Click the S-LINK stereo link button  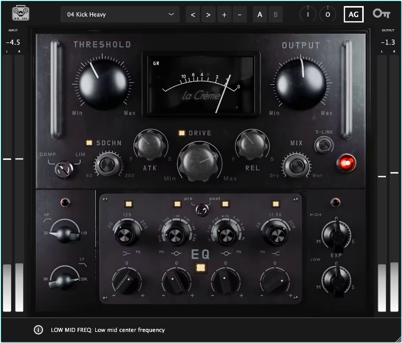point(324,145)
